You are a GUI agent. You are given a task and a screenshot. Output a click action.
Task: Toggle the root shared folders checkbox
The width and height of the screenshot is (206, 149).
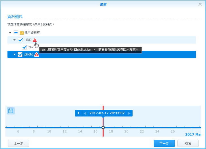pos(16,33)
